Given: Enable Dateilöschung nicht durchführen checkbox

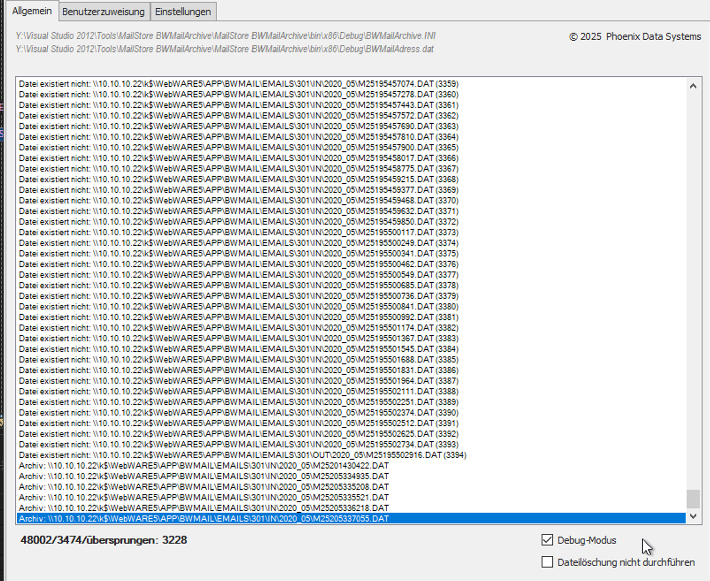Looking at the screenshot, I should point(547,562).
